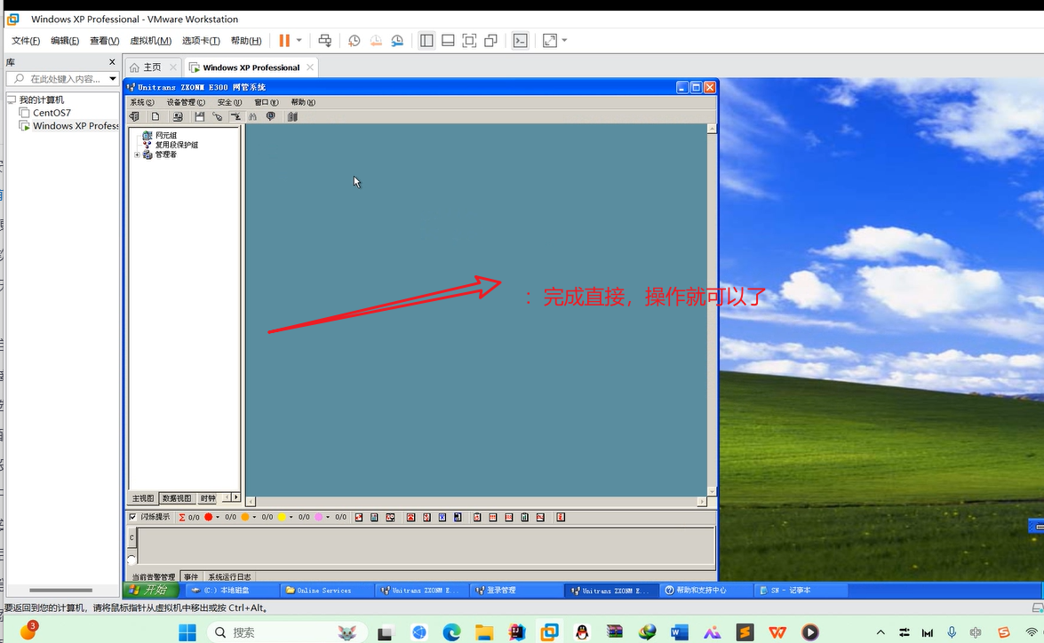Take a snapshot with the clock-plus icon
The width and height of the screenshot is (1044, 643).
[355, 41]
